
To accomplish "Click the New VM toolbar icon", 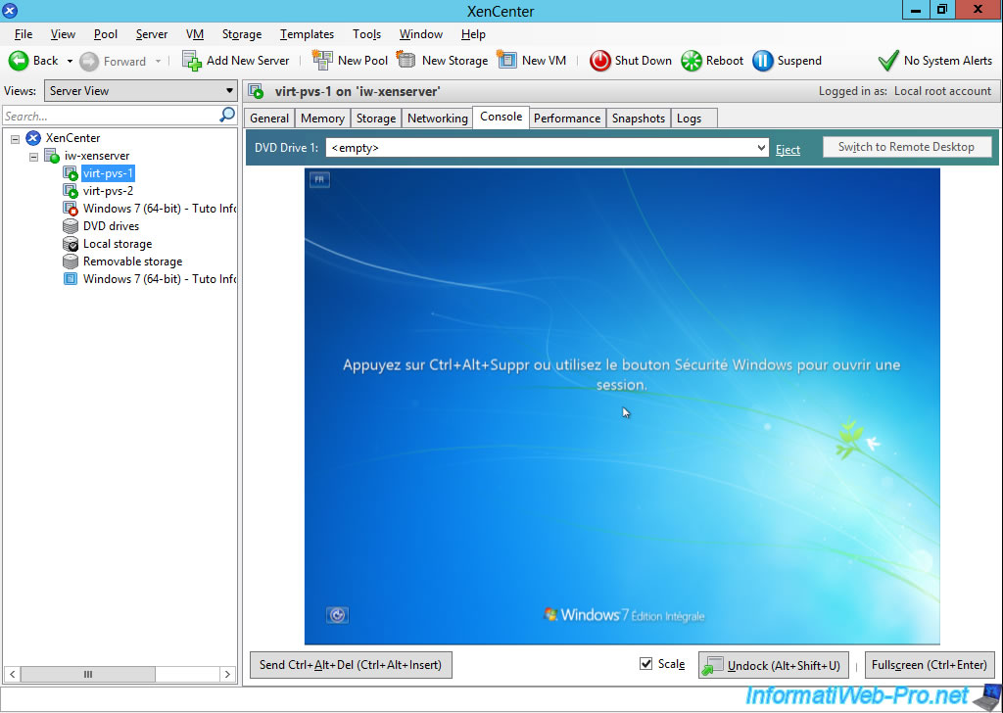I will pyautogui.click(x=506, y=61).
